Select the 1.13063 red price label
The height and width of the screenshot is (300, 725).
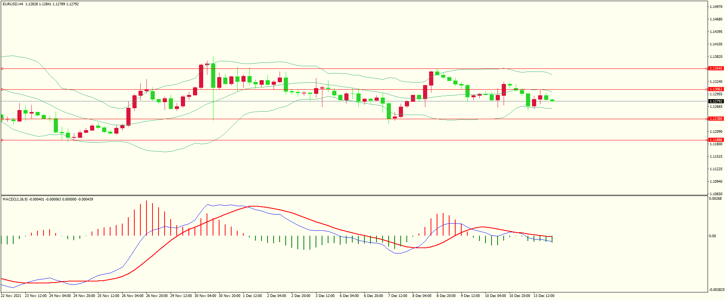(x=716, y=89)
